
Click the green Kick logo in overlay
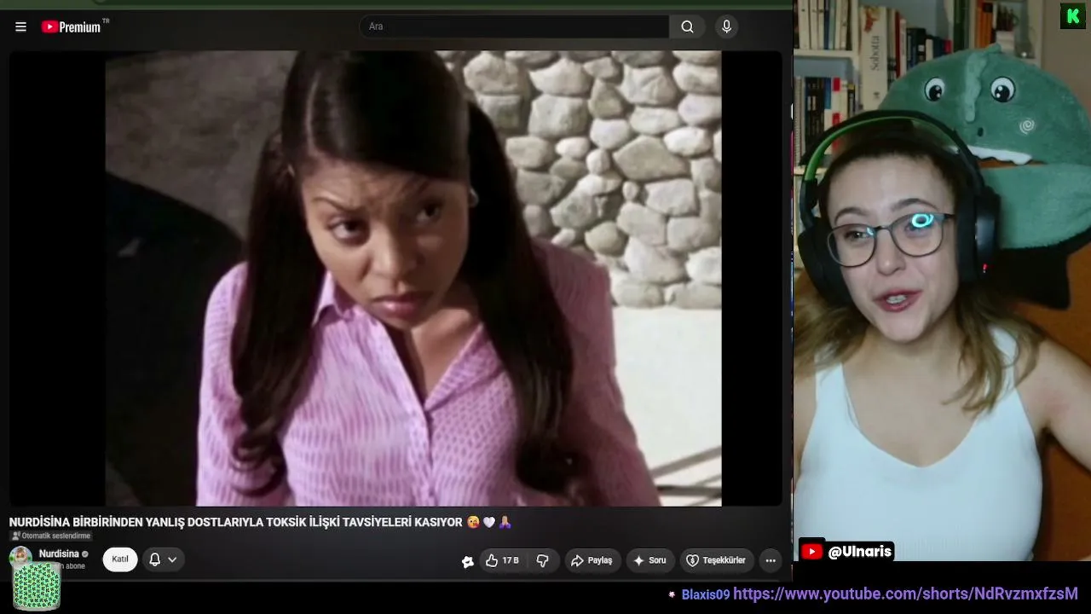(x=1072, y=16)
